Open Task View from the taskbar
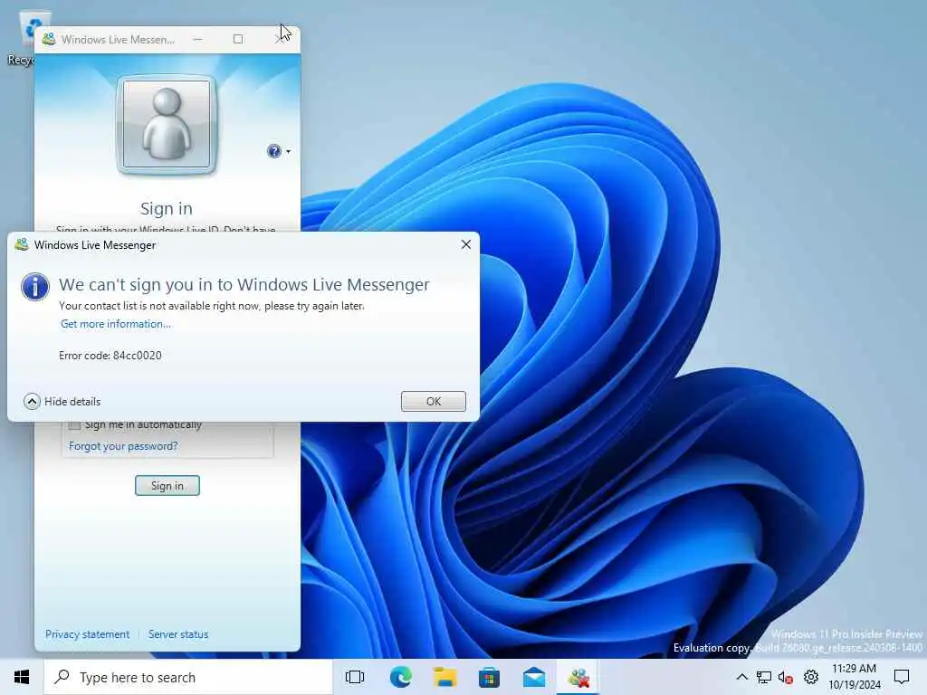Screen dimensions: 927x695 coord(355,677)
